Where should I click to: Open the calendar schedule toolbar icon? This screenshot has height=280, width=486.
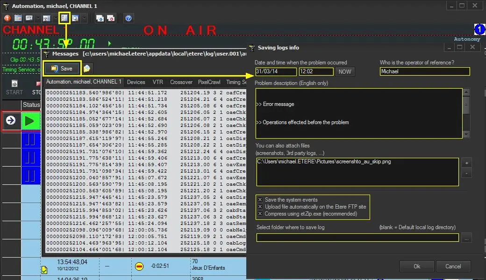click(18, 18)
